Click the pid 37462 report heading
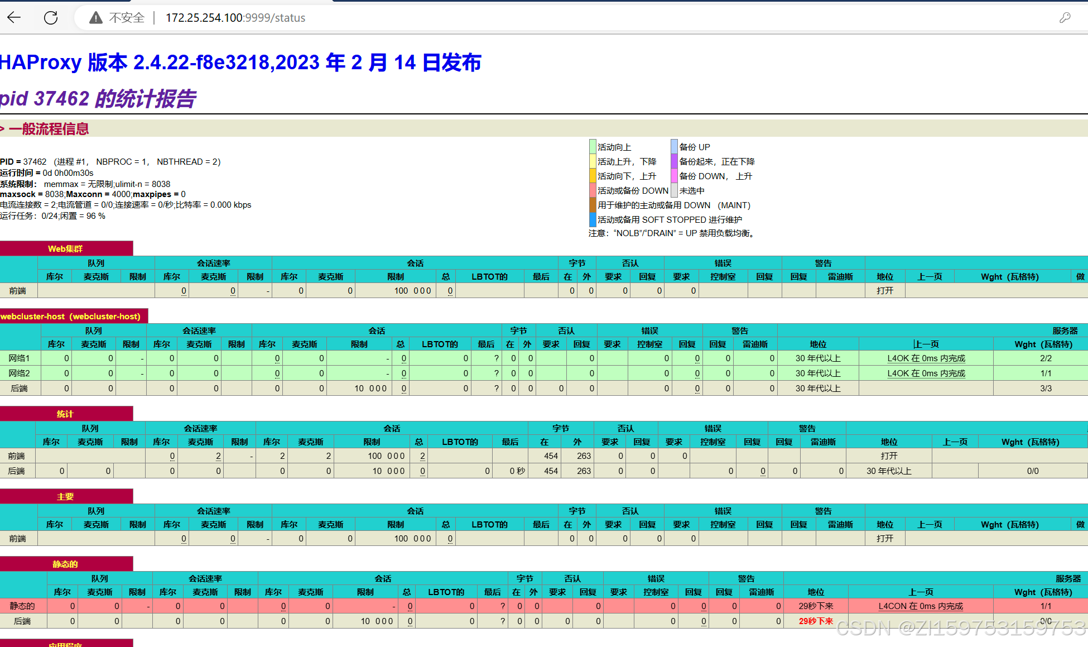 pyautogui.click(x=98, y=98)
